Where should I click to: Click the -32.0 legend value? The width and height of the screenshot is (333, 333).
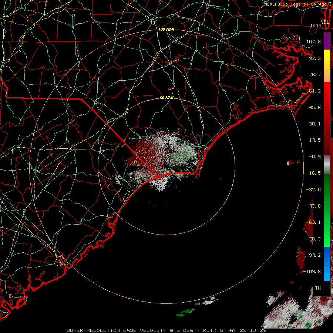[313, 190]
